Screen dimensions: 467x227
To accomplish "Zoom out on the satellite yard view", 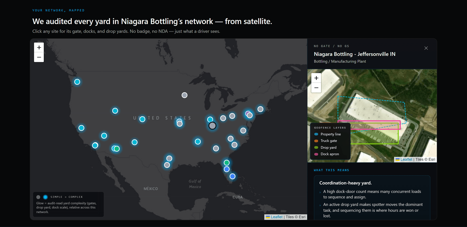I will 316,88.
